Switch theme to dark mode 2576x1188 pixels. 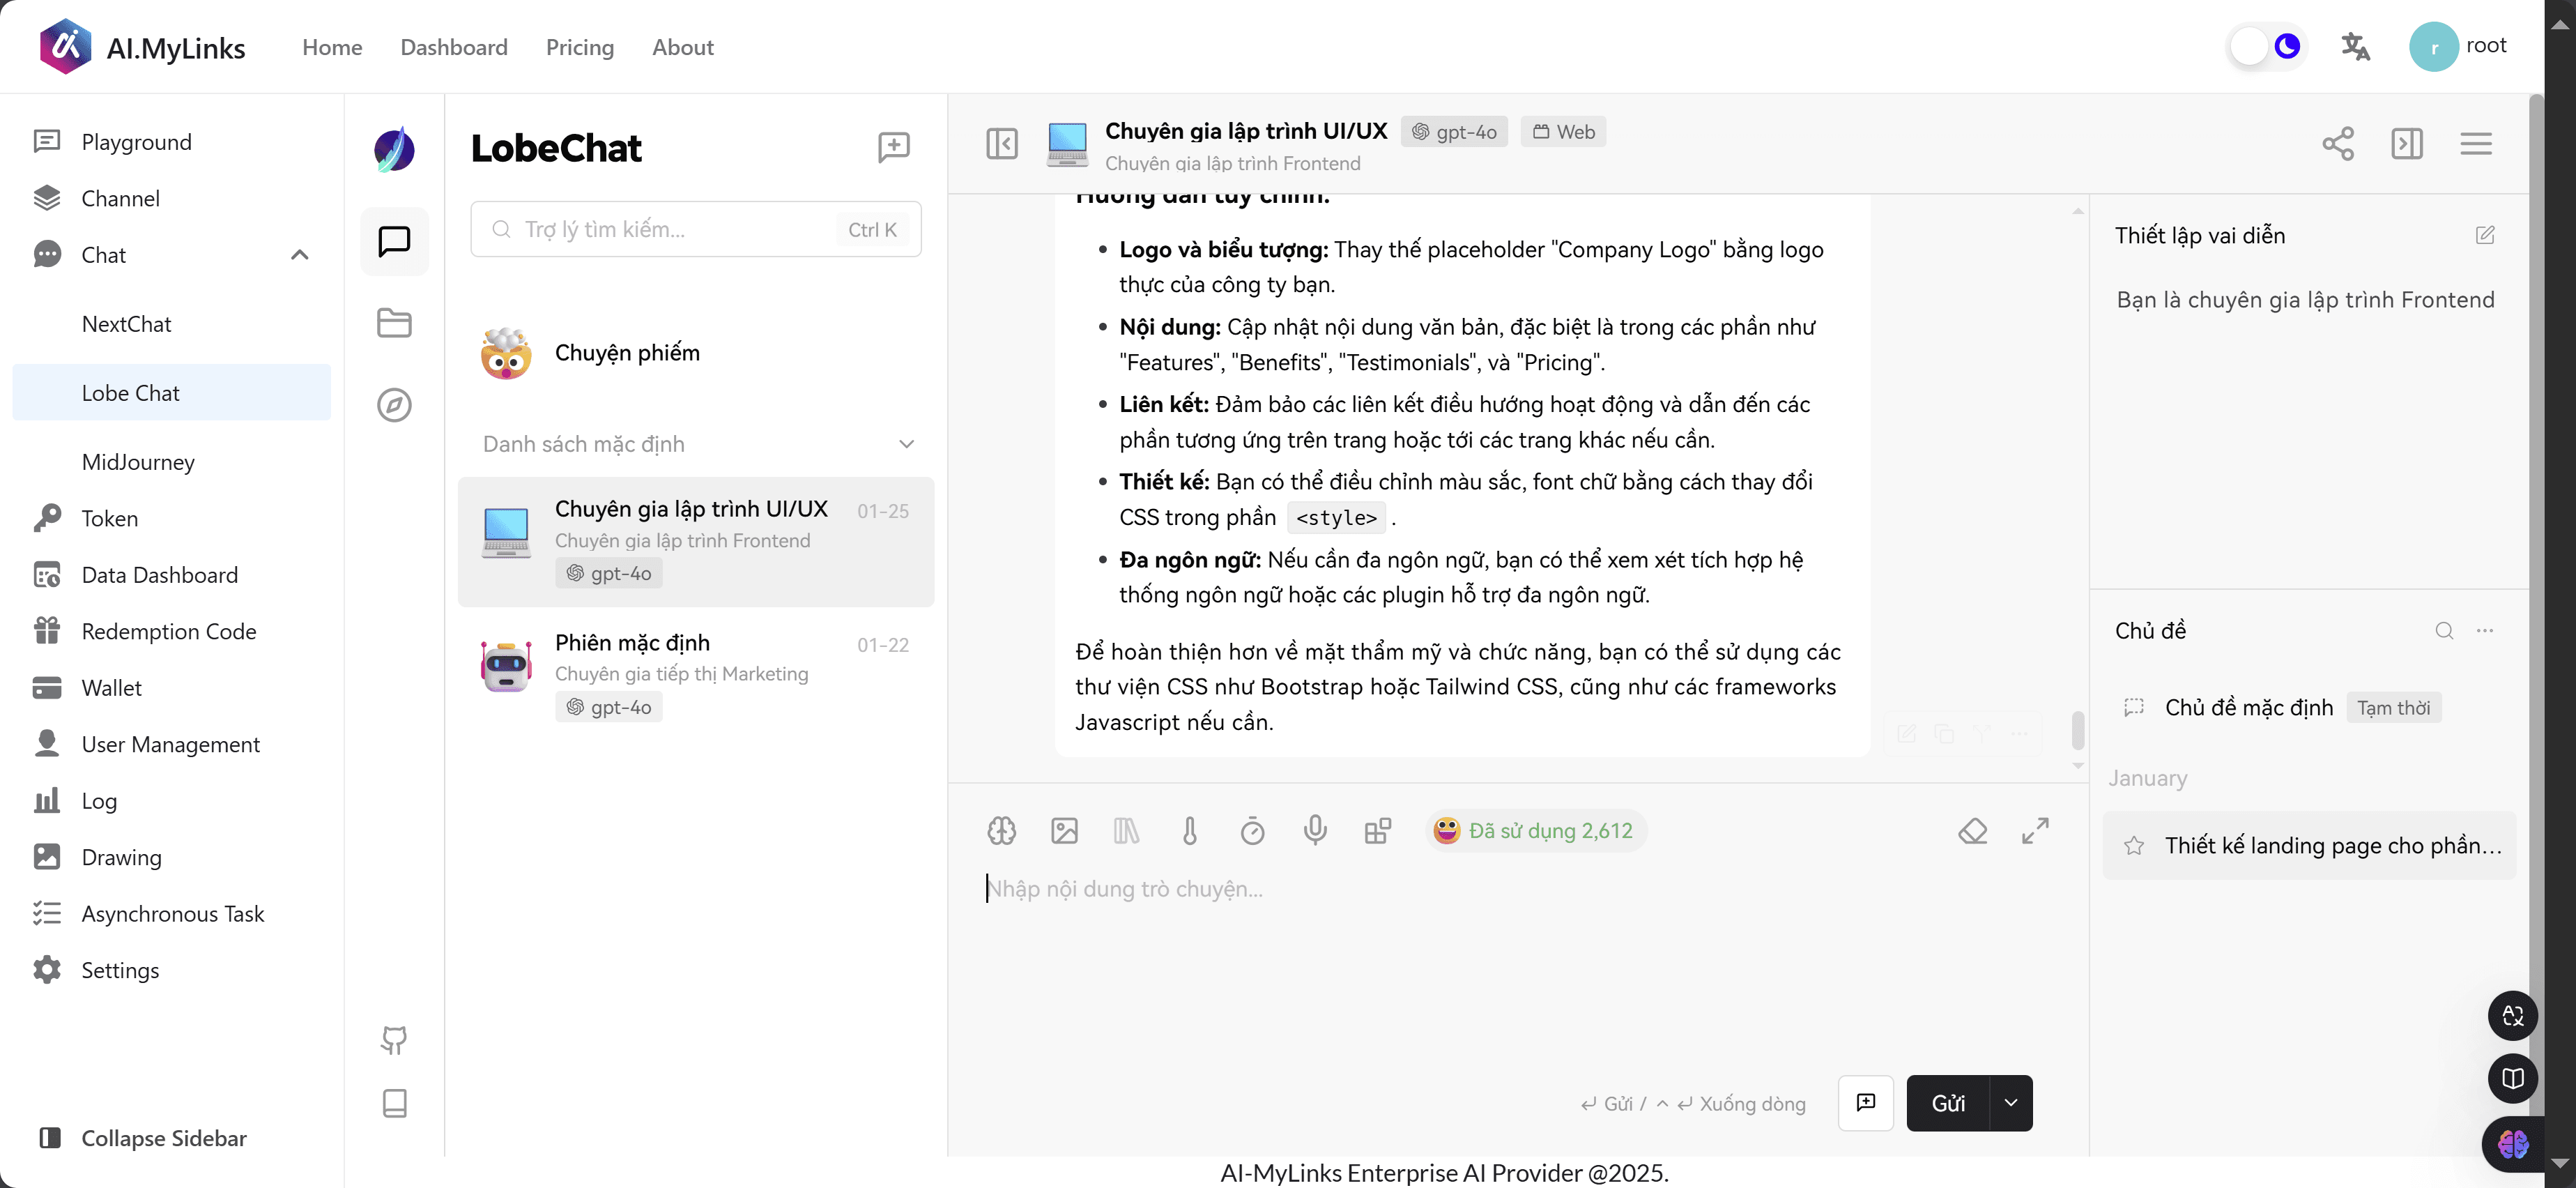click(x=2287, y=45)
